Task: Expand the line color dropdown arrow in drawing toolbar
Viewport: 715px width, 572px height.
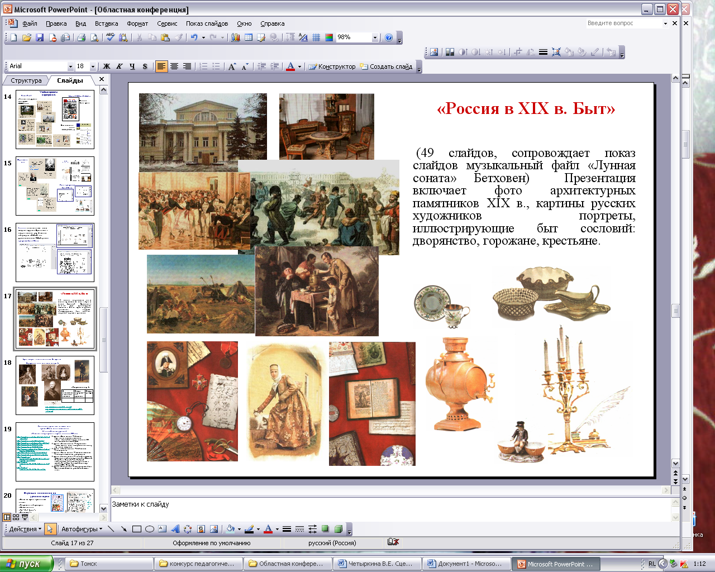Action: (258, 529)
